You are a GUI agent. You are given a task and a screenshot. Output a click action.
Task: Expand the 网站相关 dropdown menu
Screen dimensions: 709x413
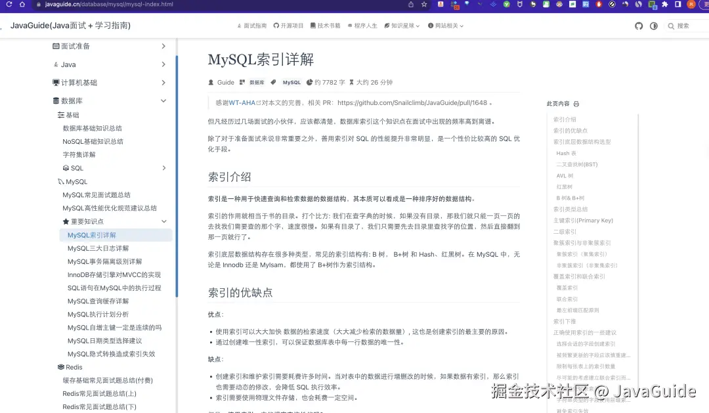click(x=446, y=26)
